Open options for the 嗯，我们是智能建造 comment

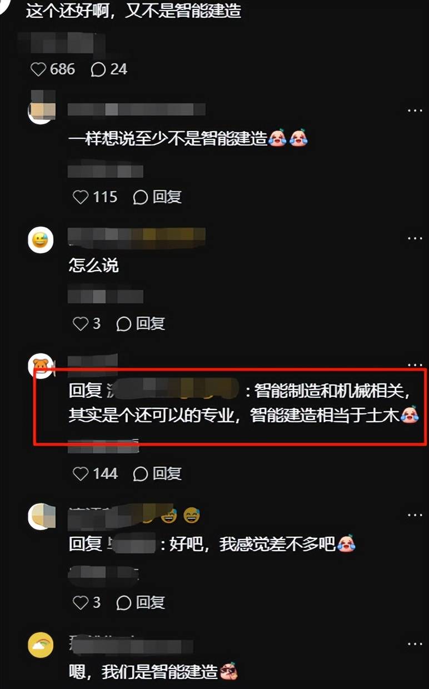point(415,643)
